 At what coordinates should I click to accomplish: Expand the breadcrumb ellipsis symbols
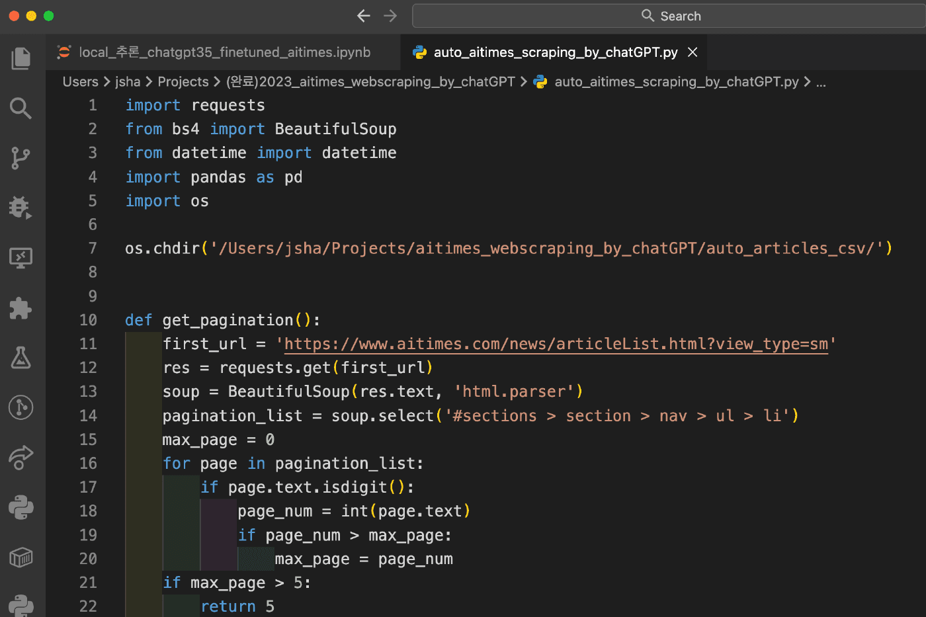(x=821, y=82)
